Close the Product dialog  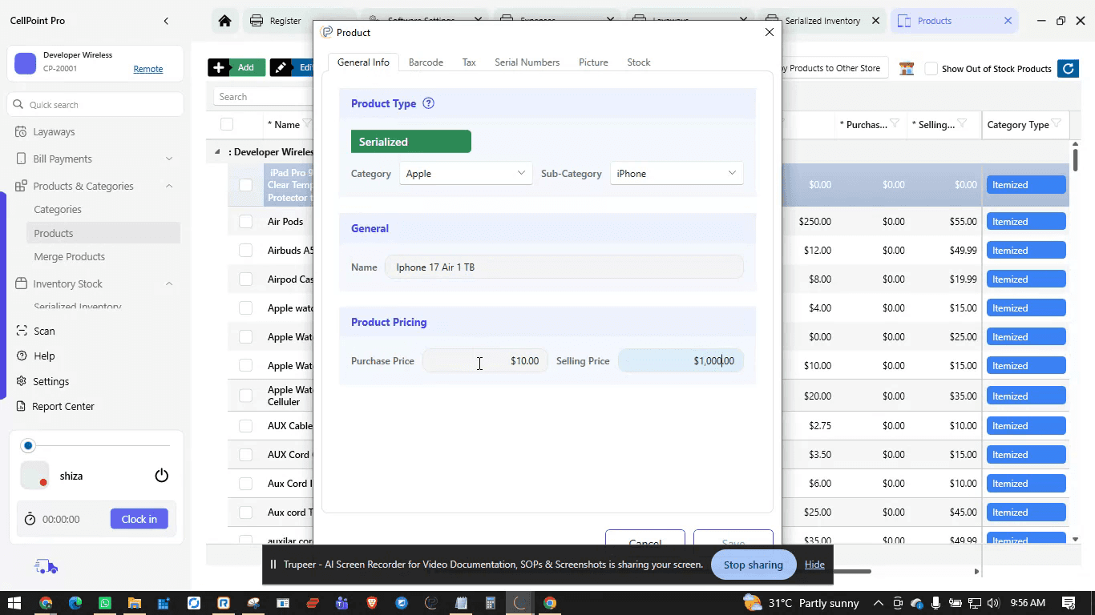pos(770,32)
